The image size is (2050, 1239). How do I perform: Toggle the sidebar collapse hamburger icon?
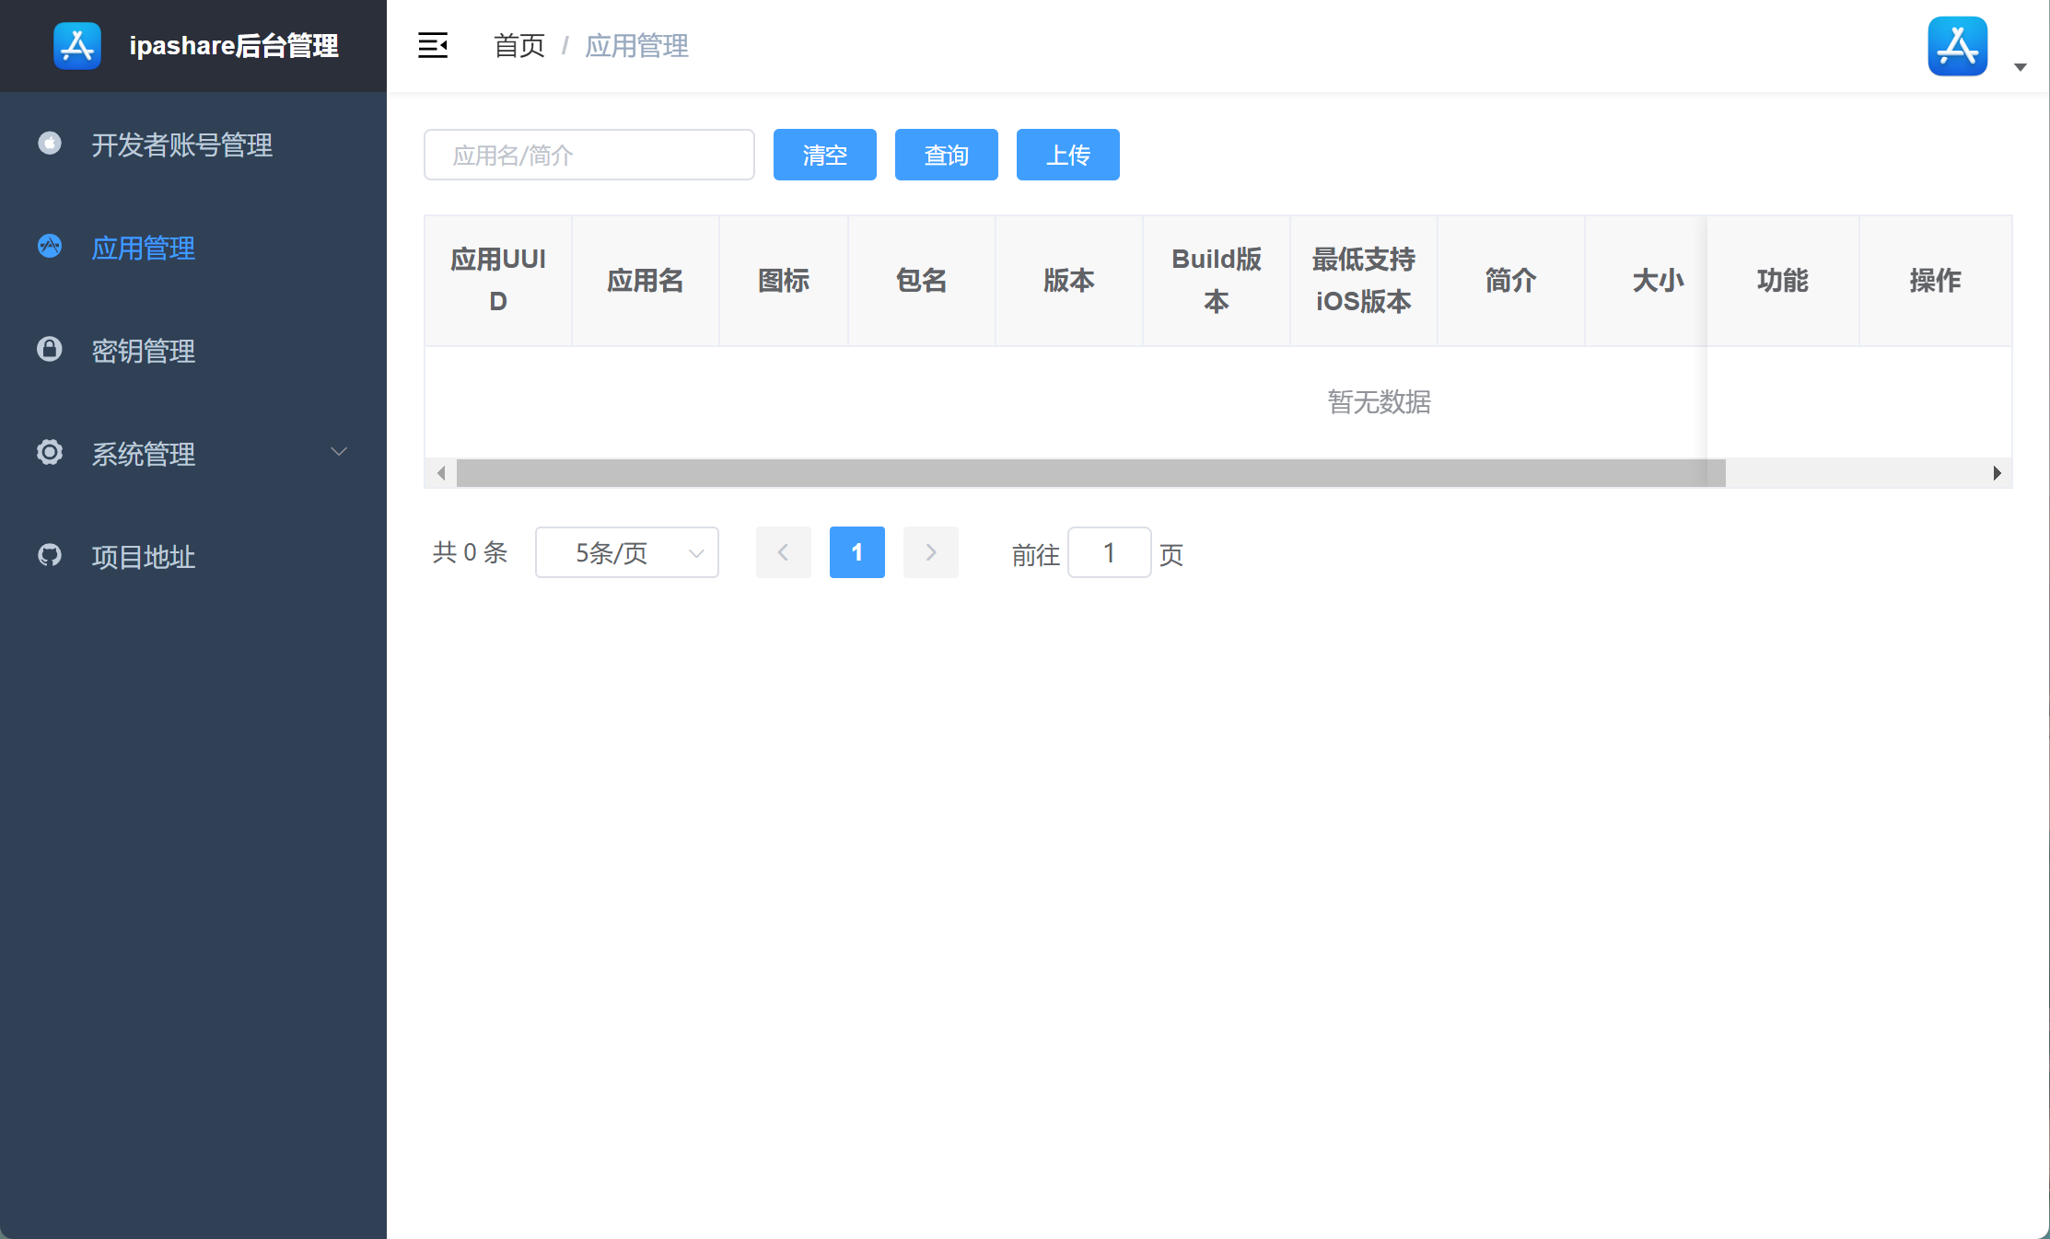click(433, 45)
